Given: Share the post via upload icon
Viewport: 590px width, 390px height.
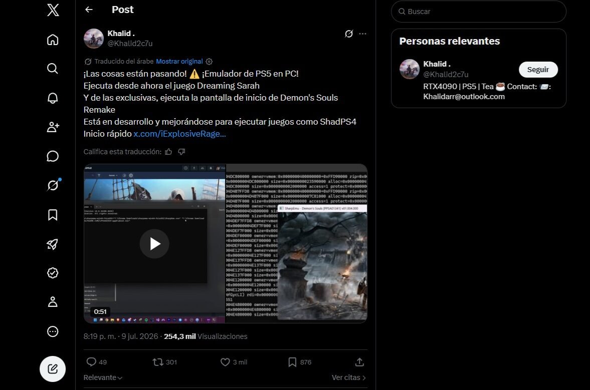Looking at the screenshot, I should point(359,362).
